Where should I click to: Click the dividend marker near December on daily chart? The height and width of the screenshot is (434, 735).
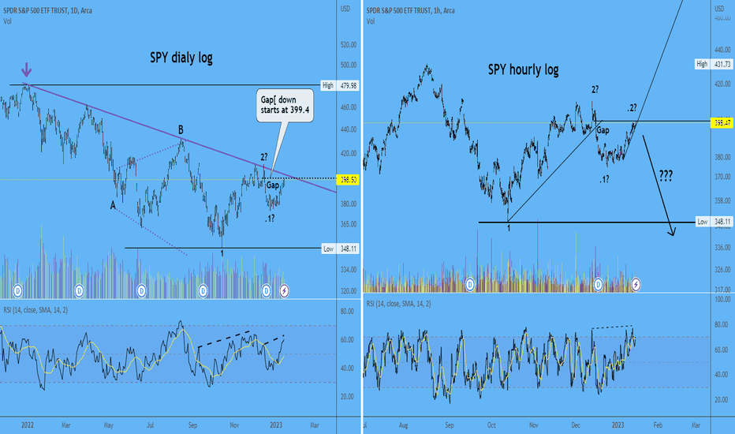[x=266, y=291]
